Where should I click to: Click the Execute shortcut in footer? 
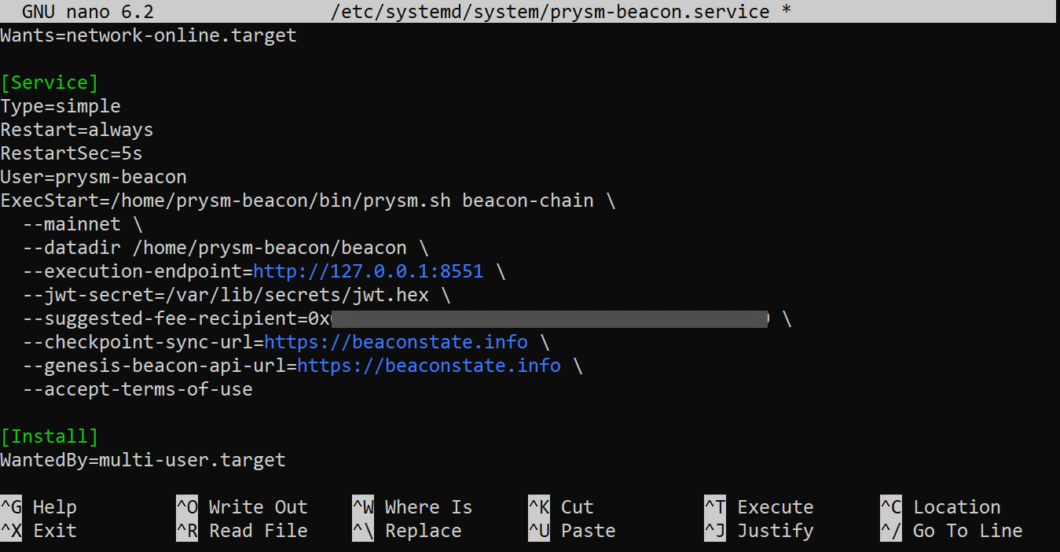coord(775,507)
